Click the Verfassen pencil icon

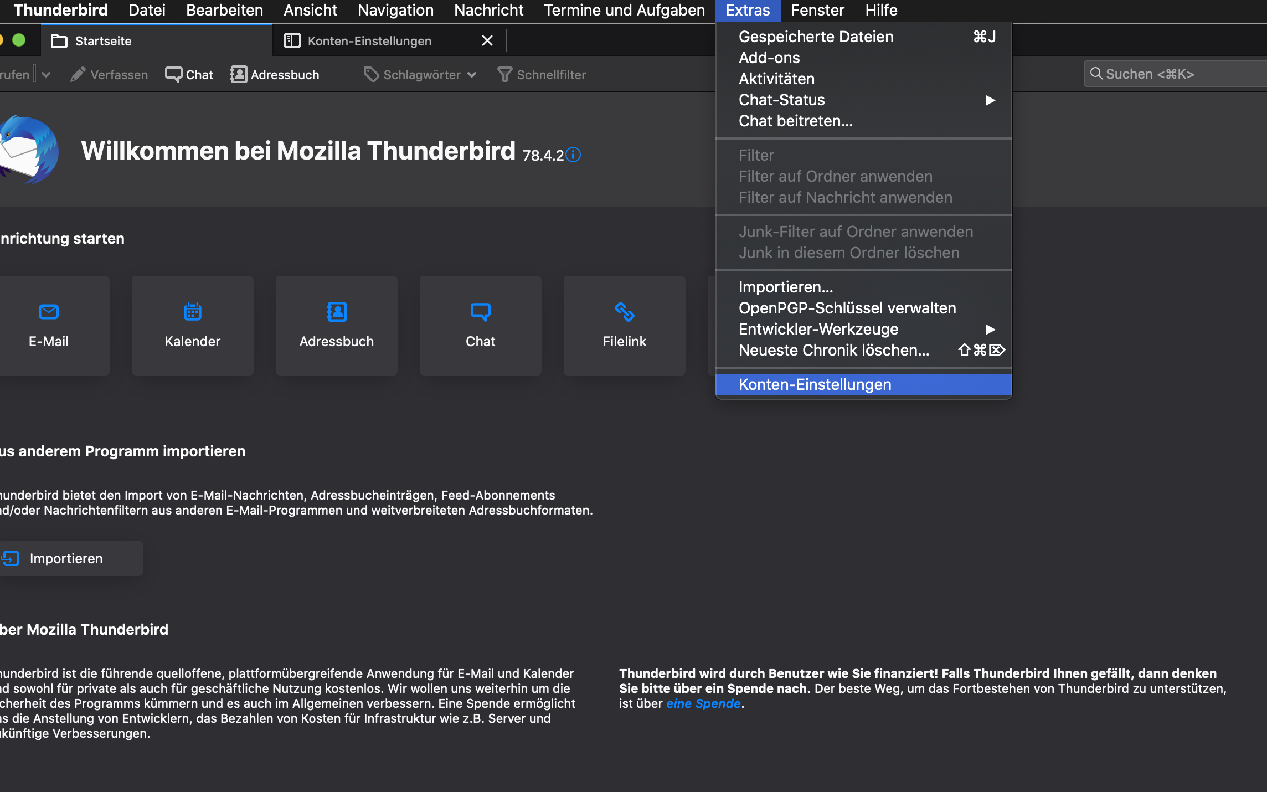tap(78, 74)
